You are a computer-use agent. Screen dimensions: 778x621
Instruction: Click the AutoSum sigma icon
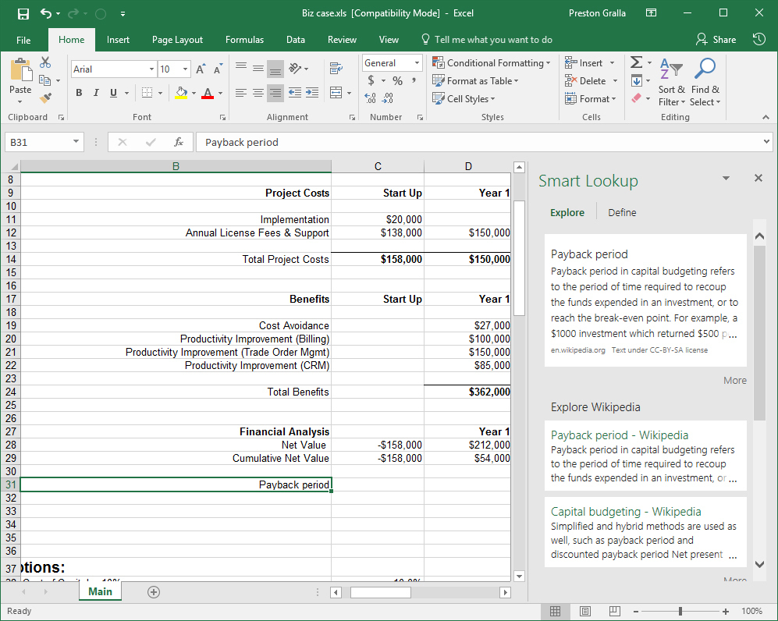click(637, 62)
